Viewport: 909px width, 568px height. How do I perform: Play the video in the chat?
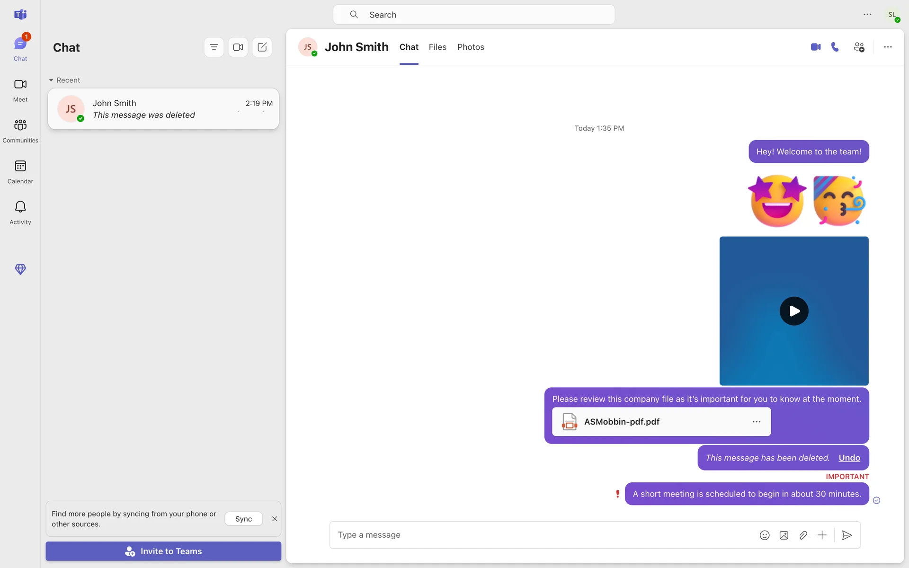click(x=794, y=311)
